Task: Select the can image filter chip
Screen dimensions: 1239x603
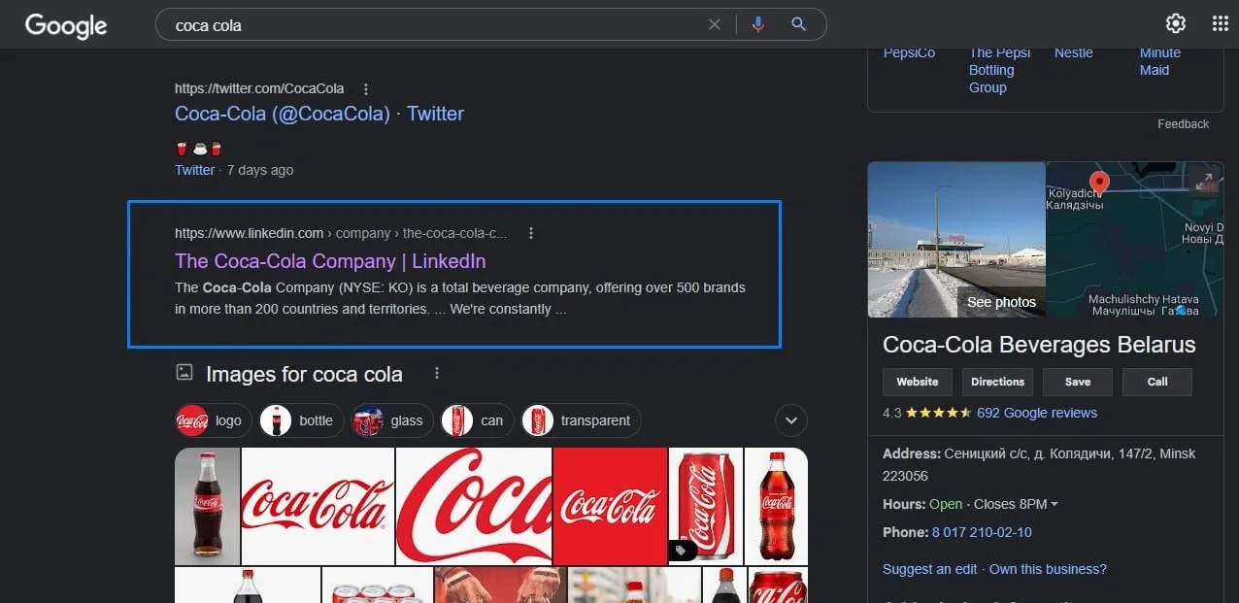Action: pyautogui.click(x=477, y=420)
